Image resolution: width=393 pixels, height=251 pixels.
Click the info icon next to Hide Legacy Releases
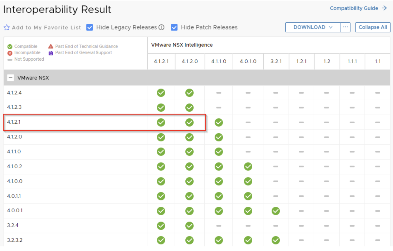(162, 27)
